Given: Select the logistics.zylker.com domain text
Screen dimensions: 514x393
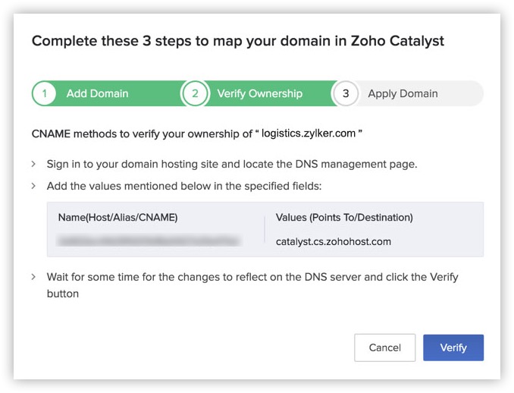Looking at the screenshot, I should (309, 134).
